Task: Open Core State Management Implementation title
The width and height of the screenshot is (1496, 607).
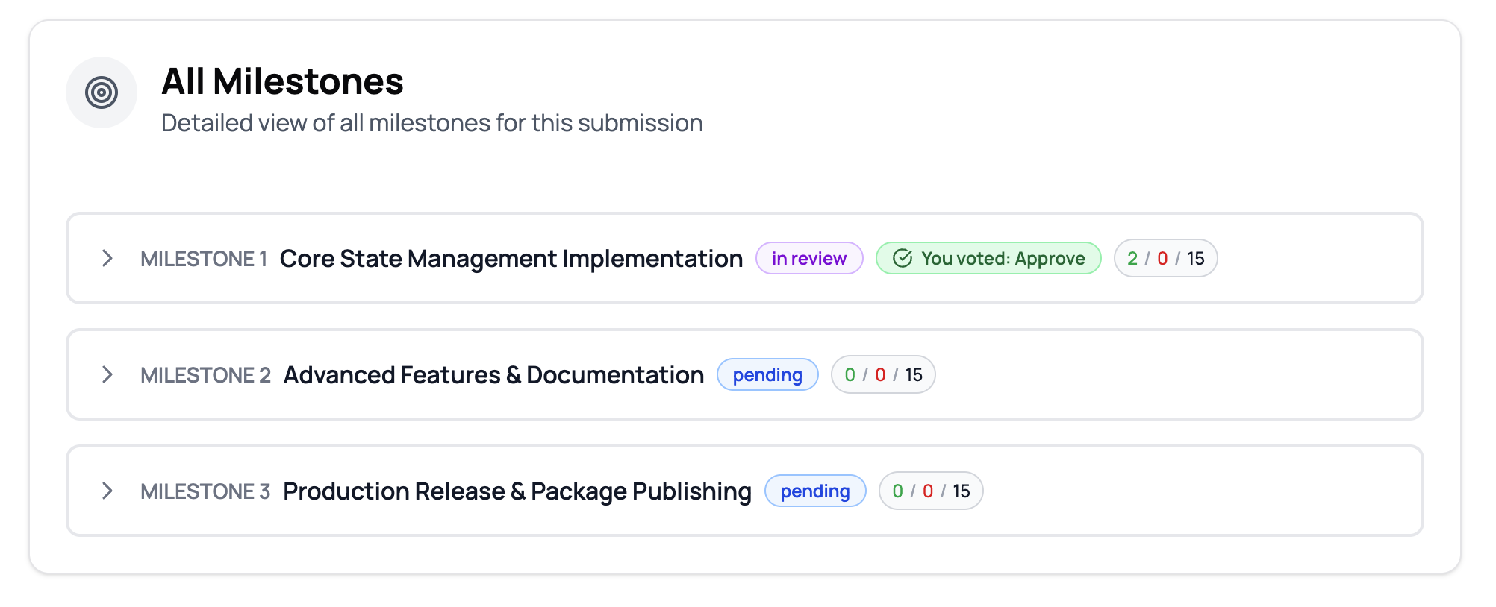Action: (511, 258)
